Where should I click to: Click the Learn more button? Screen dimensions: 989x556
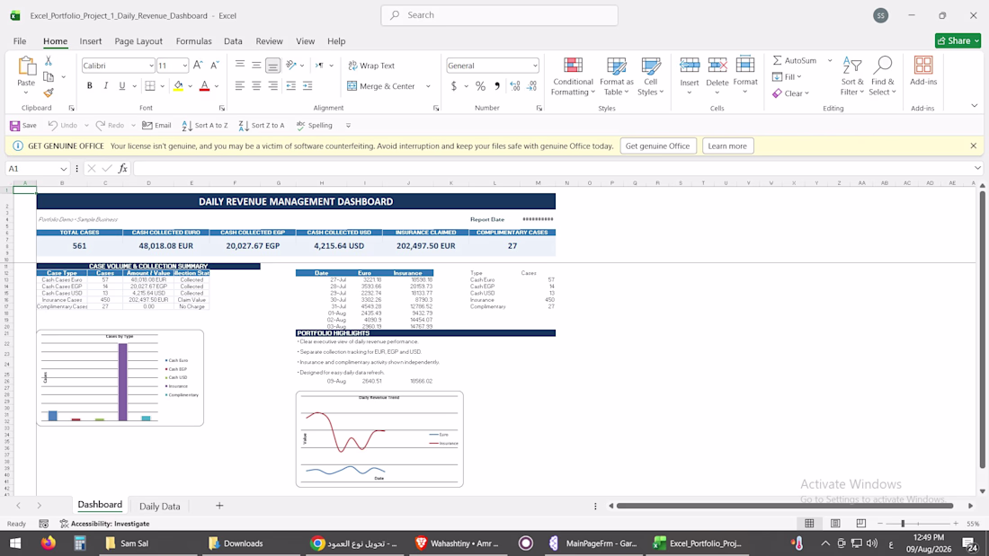(x=726, y=146)
